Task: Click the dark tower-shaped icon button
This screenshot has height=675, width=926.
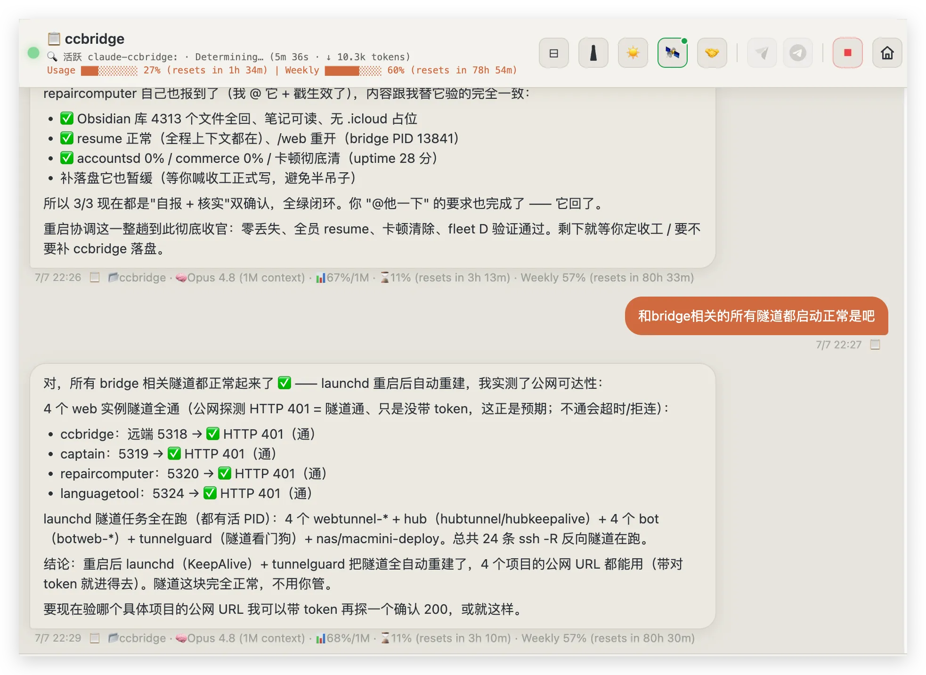Action: tap(593, 53)
